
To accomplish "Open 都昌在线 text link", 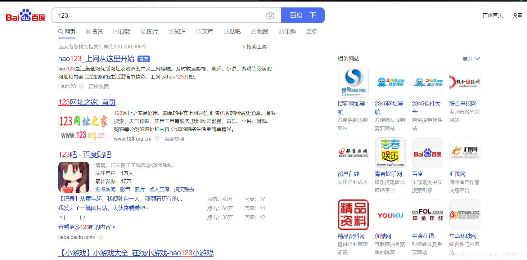I will pos(349,174).
